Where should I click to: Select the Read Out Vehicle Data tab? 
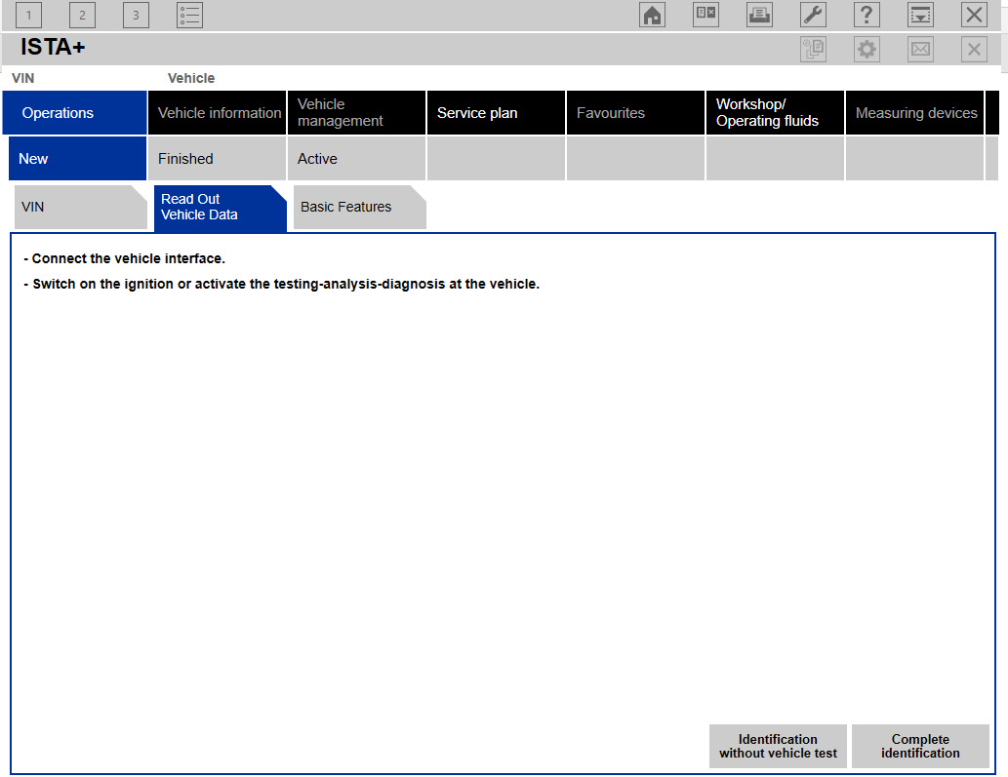(220, 208)
